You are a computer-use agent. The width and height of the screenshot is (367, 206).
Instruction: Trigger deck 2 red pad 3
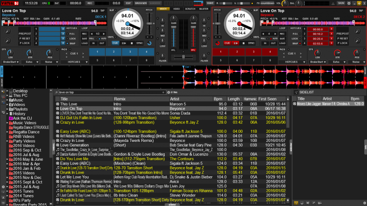pyautogui.click(x=254, y=52)
